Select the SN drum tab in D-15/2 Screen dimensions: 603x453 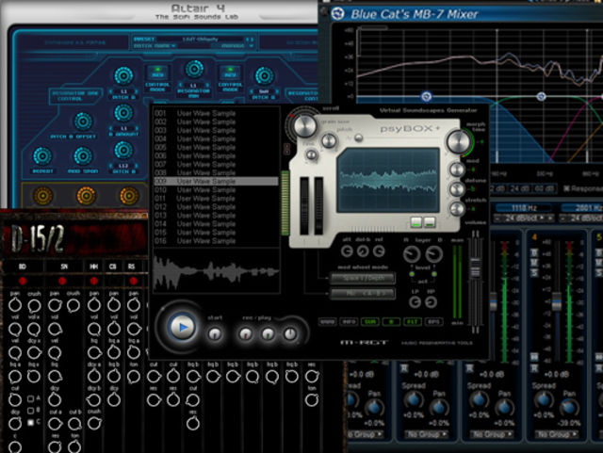(64, 267)
